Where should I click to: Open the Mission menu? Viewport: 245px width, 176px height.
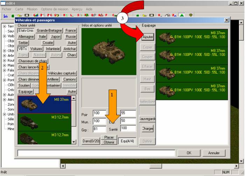[x=32, y=9]
